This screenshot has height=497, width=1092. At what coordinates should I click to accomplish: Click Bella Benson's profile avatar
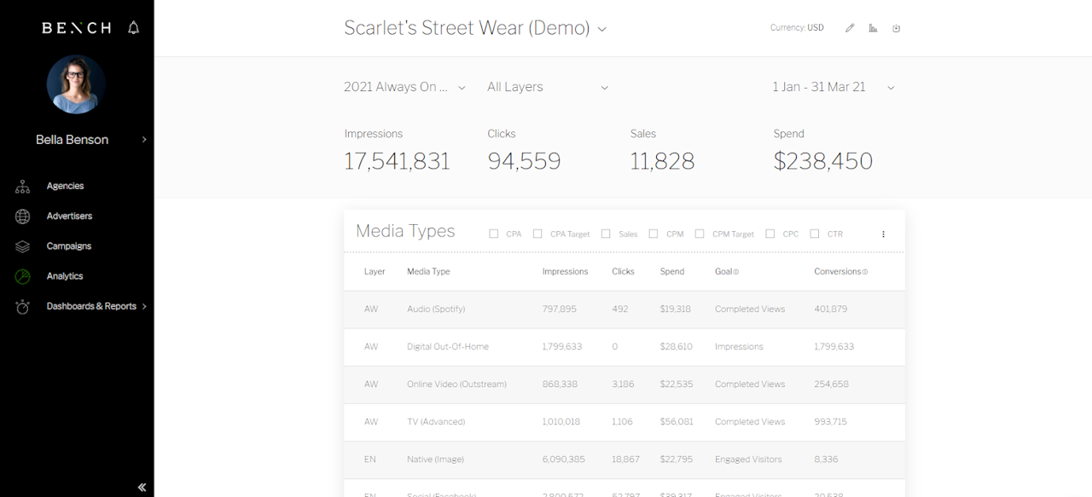point(76,84)
